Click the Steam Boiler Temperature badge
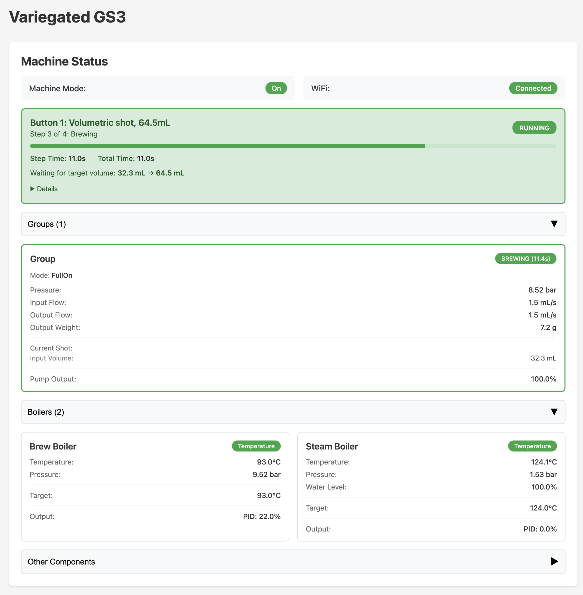The width and height of the screenshot is (583, 595). [532, 446]
